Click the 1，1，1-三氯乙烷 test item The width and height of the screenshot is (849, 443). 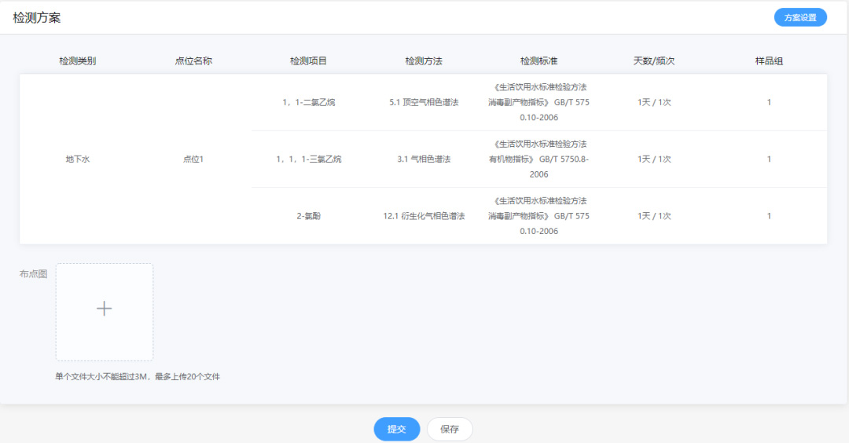308,159
